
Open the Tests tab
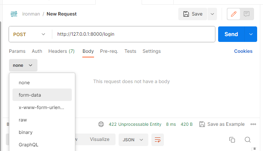point(130,51)
